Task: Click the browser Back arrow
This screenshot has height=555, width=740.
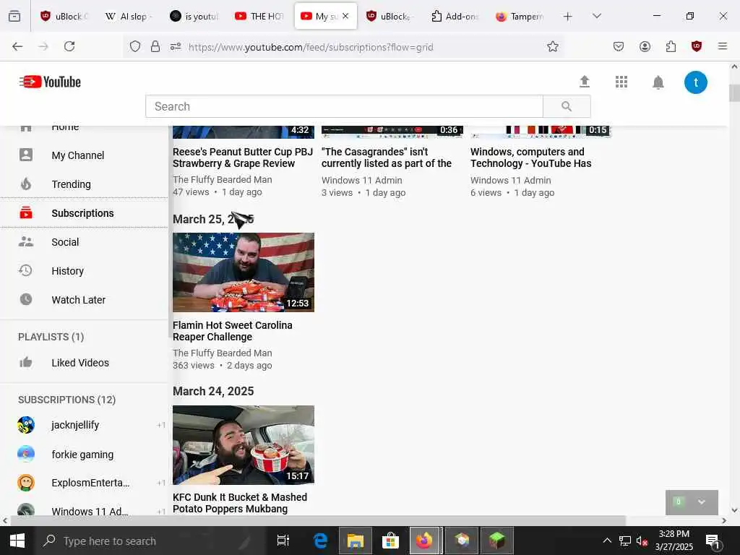Action: 17,46
